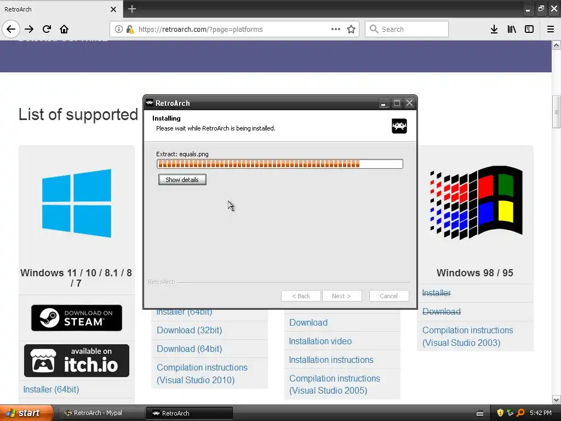Viewport: 561px width, 421px height.
Task: Click the Windows 98 / 95 heading
Action: click(475, 273)
